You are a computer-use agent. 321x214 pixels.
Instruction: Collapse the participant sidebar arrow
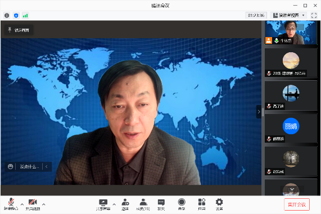click(259, 112)
